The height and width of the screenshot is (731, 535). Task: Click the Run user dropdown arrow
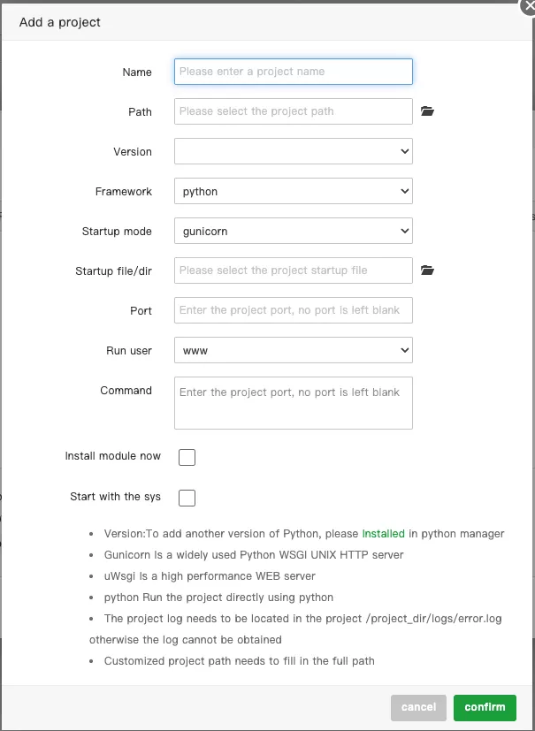(402, 349)
